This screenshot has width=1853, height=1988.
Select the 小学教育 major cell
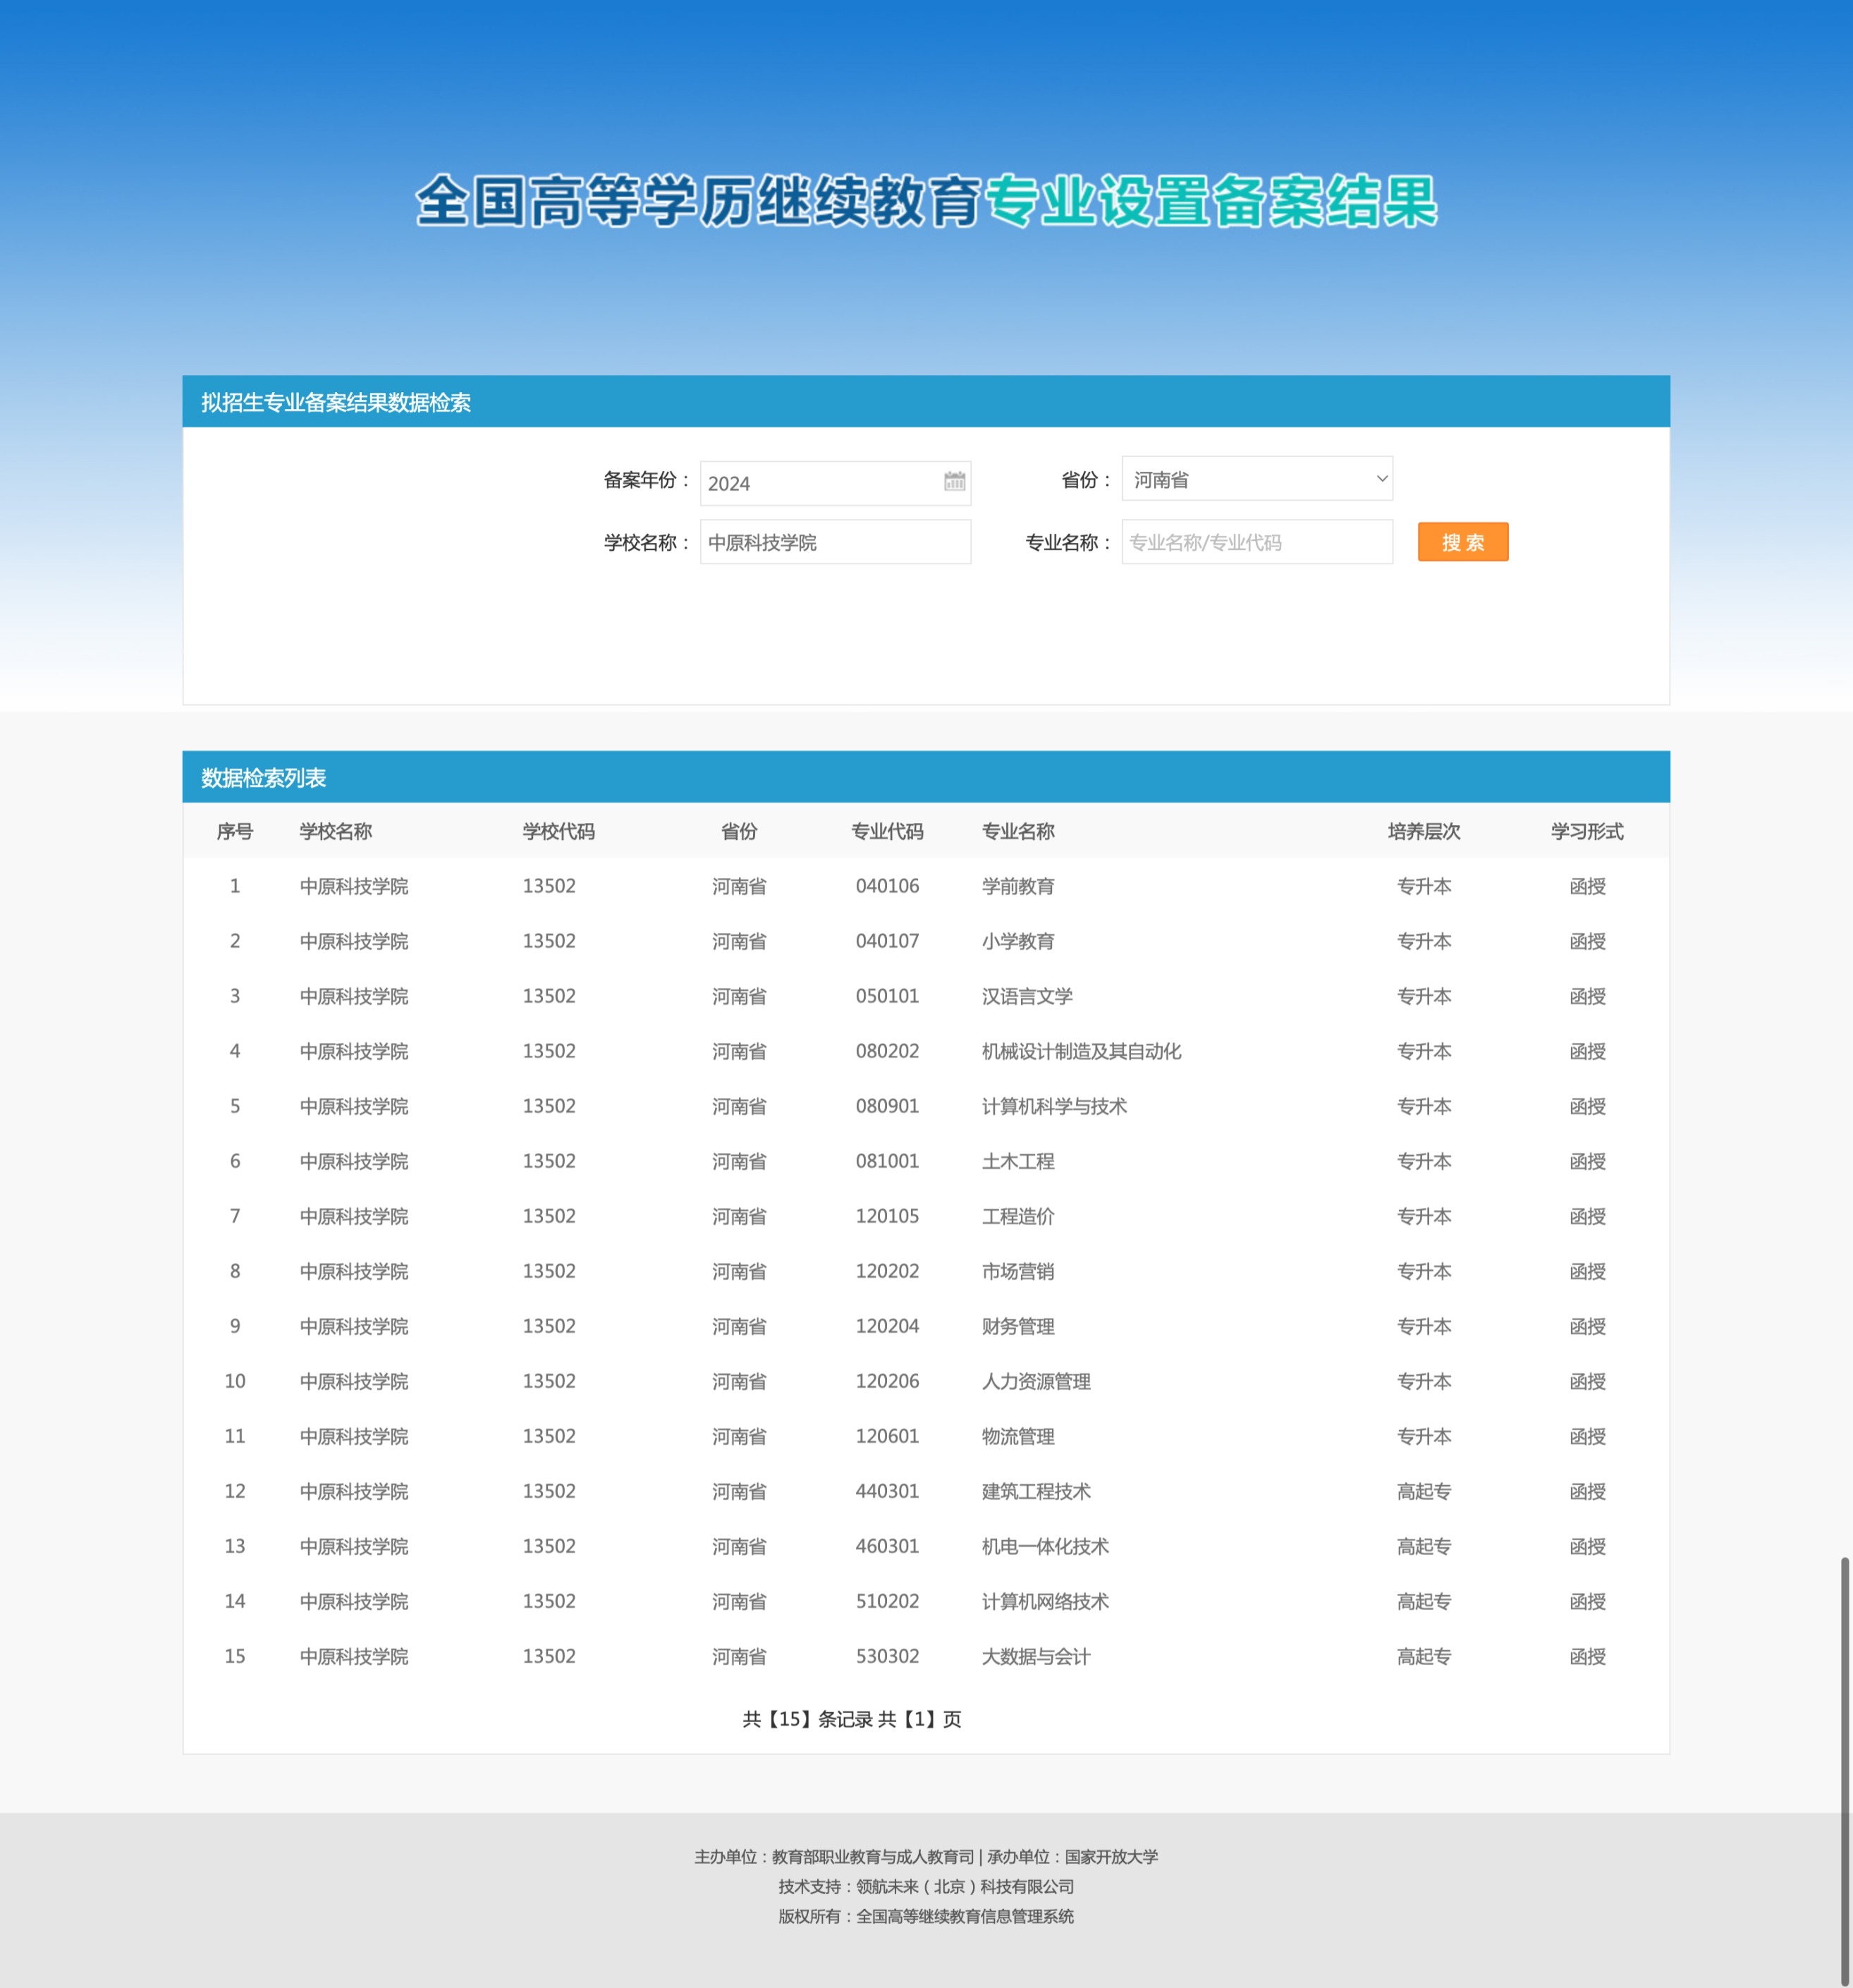click(x=1018, y=942)
